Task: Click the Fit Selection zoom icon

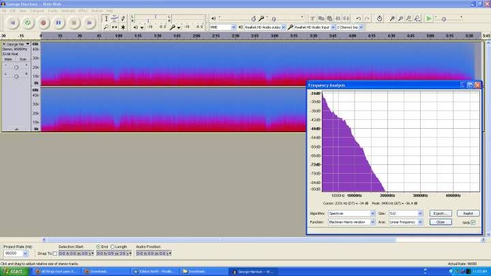Action: (x=409, y=19)
